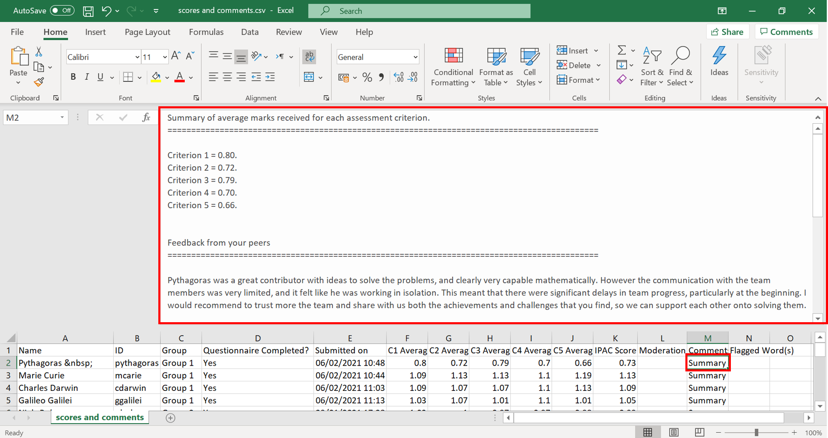Add a new sheet with plus icon
Image resolution: width=828 pixels, height=438 pixels.
(x=170, y=418)
